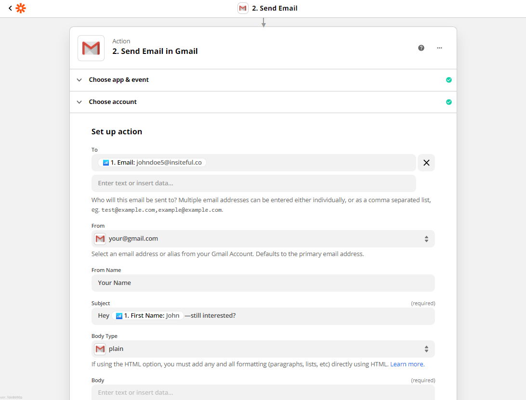526x400 pixels.
Task: Collapse the 'Choose account' section
Action: point(79,102)
